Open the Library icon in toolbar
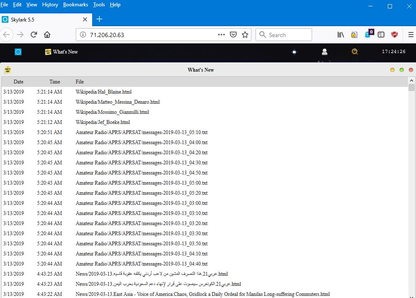 [x=341, y=35]
